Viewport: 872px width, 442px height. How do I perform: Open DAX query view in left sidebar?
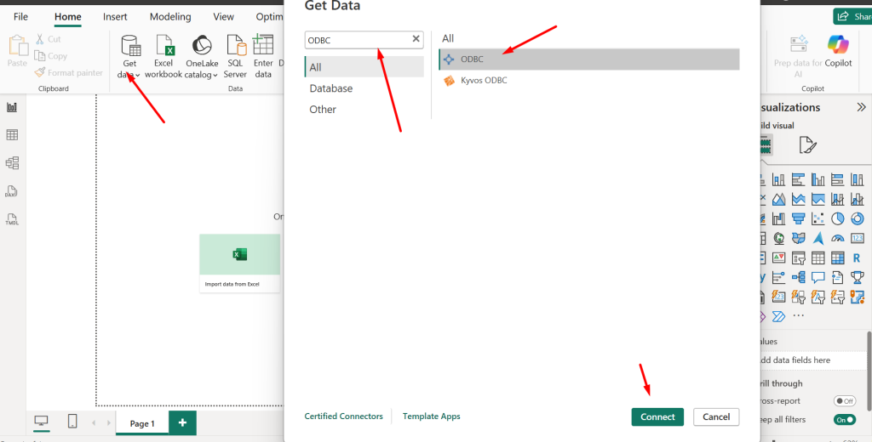[12, 191]
